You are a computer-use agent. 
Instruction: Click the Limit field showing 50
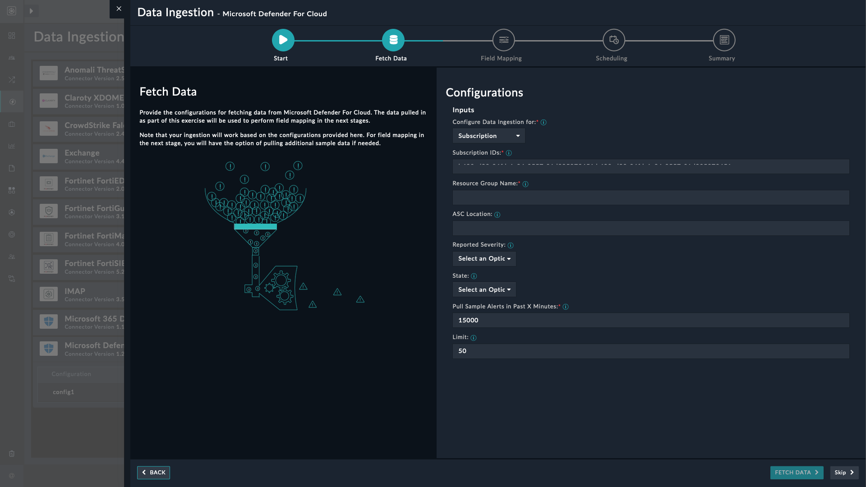[x=650, y=351]
